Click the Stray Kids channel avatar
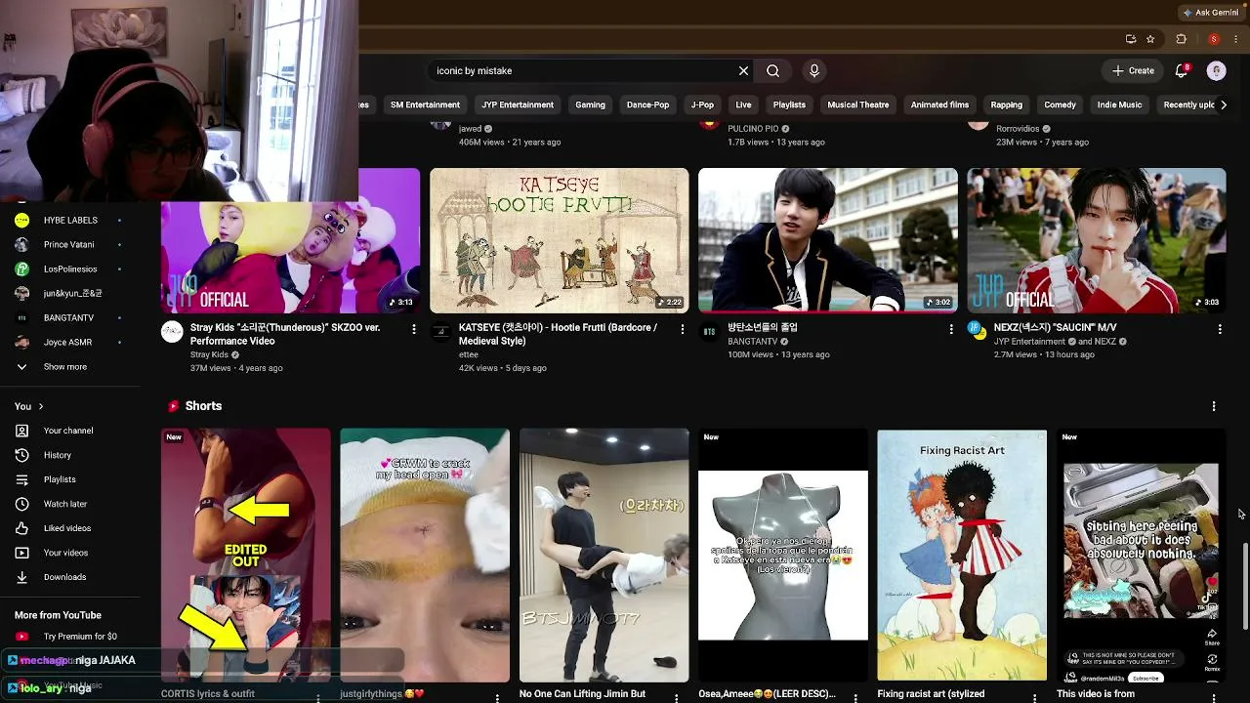 172,332
